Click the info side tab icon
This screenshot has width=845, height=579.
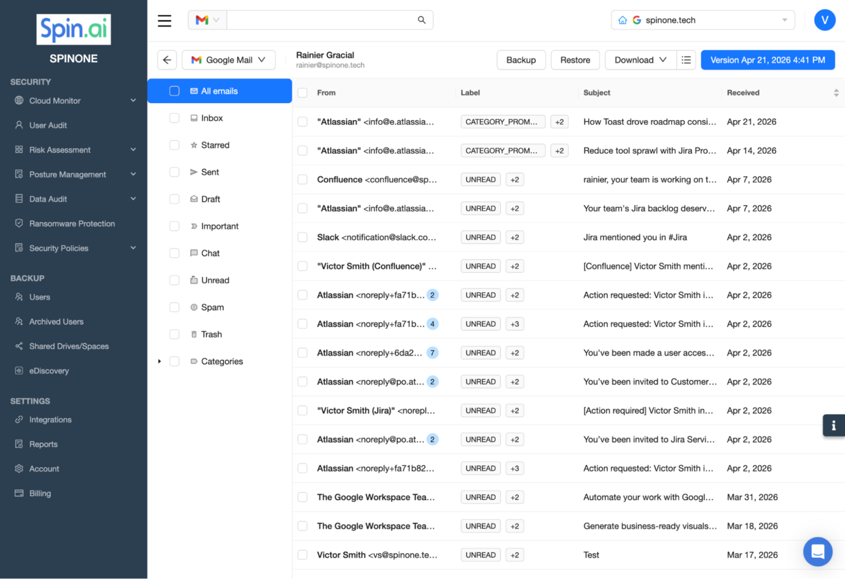coord(834,425)
